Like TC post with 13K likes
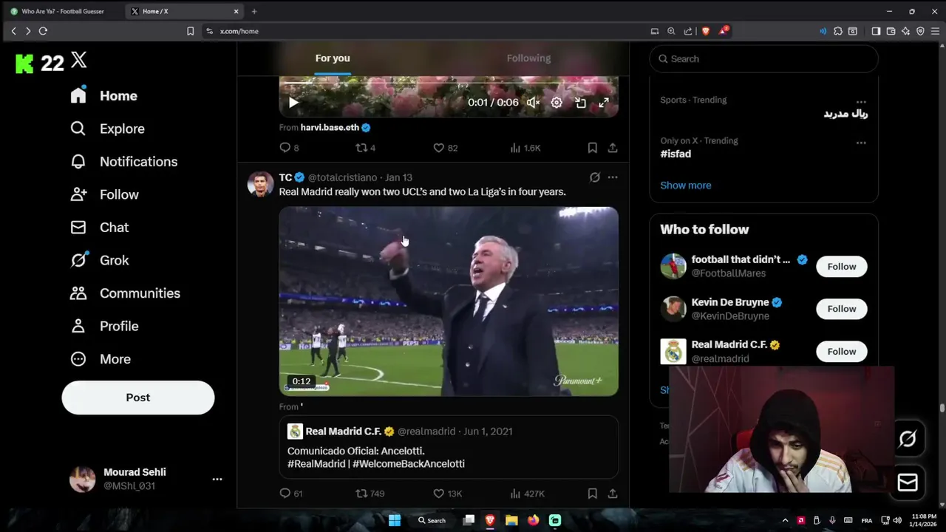946x532 pixels. point(447,494)
